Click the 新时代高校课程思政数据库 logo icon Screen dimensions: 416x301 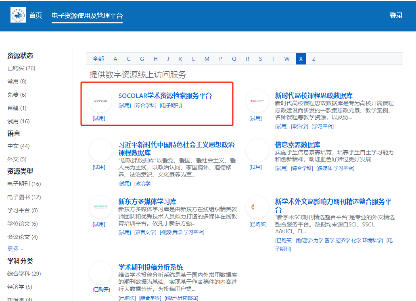(257, 101)
